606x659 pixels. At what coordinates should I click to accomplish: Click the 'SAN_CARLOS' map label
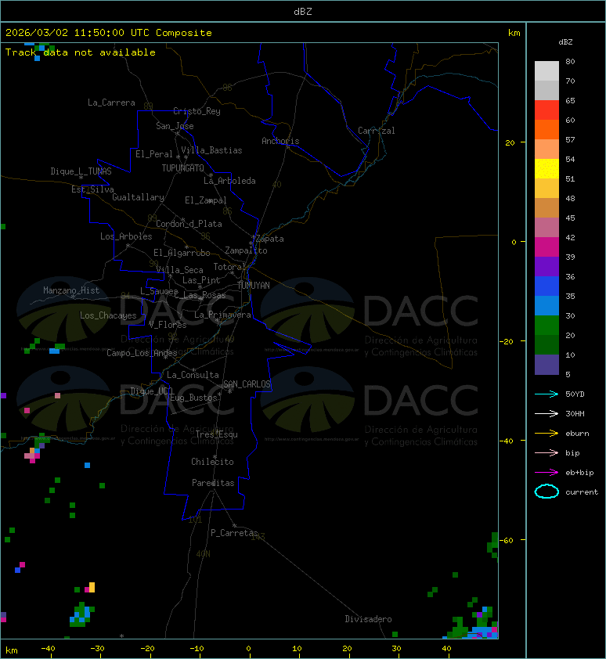coord(247,384)
